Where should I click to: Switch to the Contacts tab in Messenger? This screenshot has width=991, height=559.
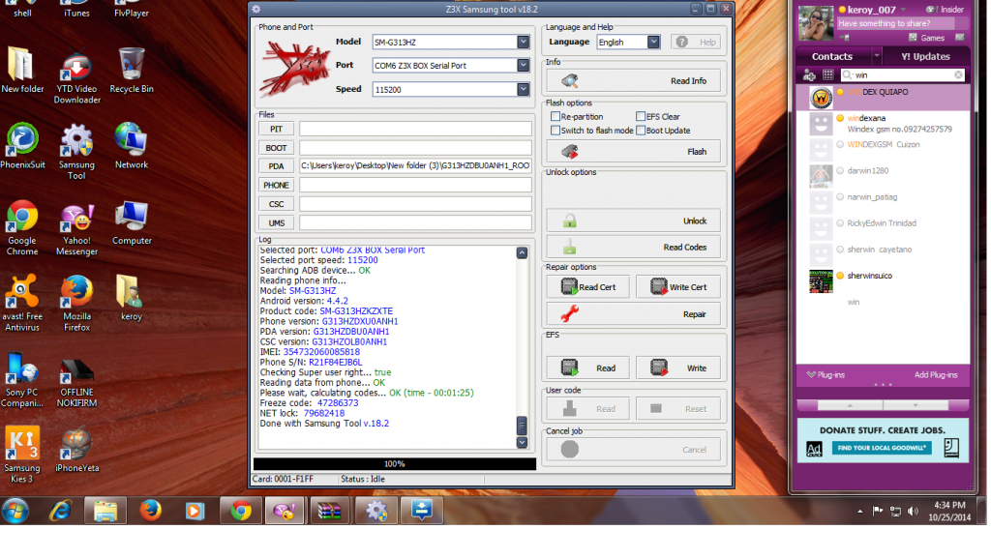[832, 56]
